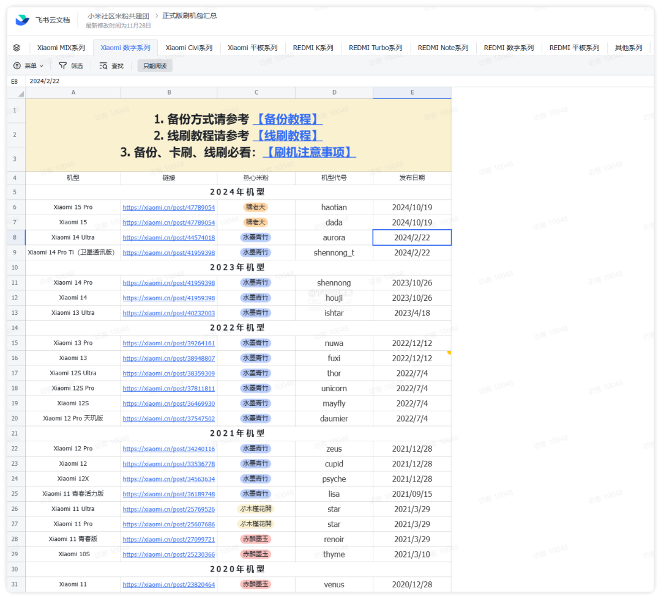Click the cell name box showing E8
This screenshot has height=599, width=661.
15,81
